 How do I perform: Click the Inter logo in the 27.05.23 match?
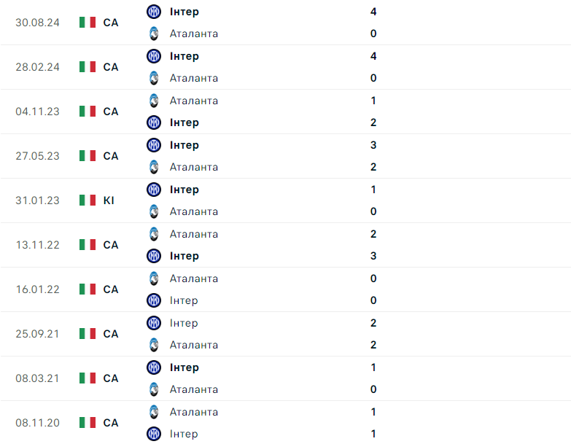pyautogui.click(x=153, y=145)
